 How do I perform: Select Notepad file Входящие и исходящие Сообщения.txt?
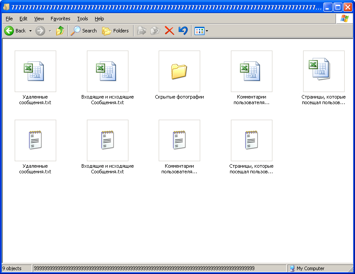[107, 140]
